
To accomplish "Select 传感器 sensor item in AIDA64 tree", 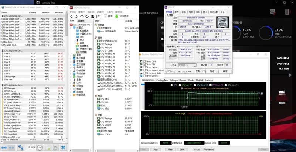I will pyautogui.click(x=81, y=52).
